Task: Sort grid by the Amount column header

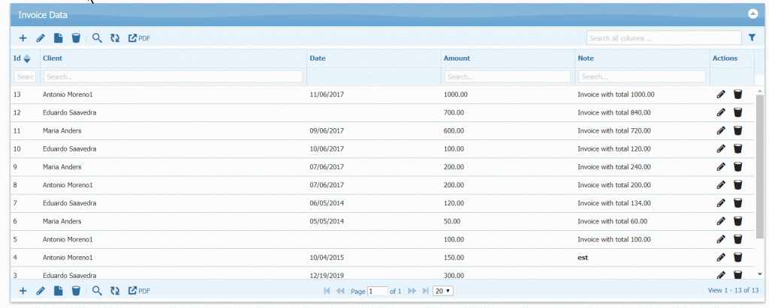Action: (x=457, y=58)
